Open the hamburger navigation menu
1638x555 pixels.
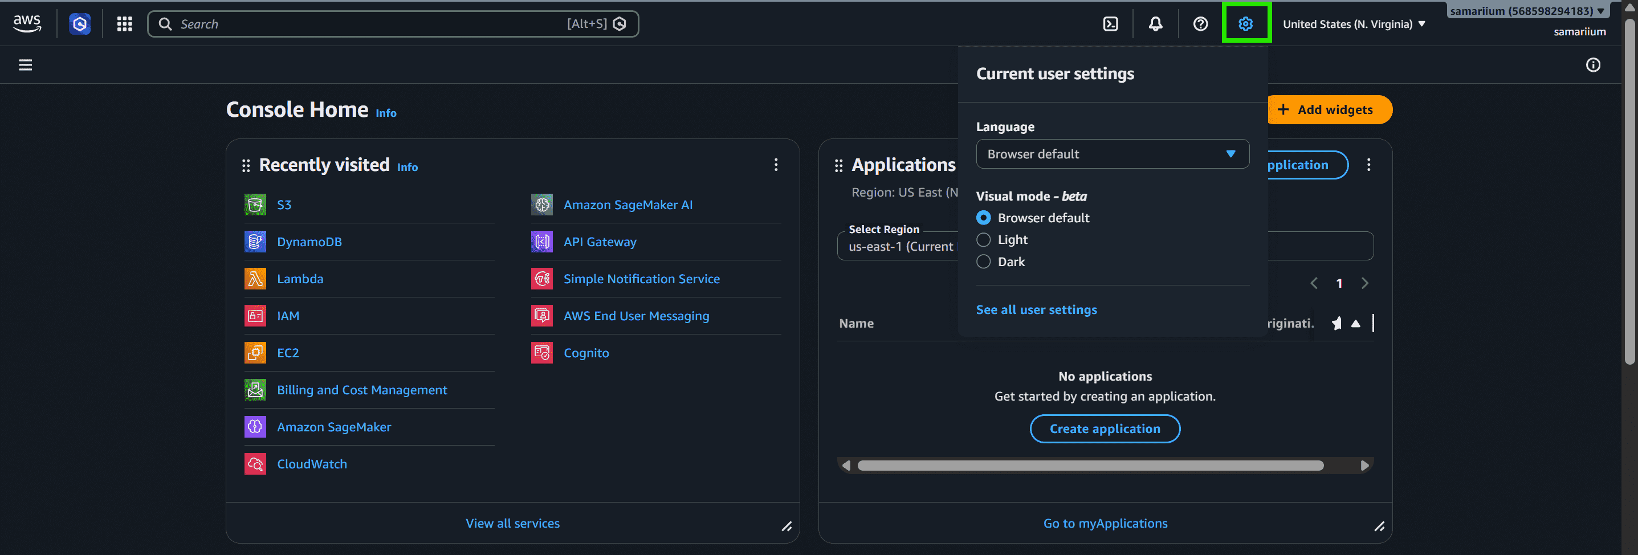pyautogui.click(x=26, y=65)
